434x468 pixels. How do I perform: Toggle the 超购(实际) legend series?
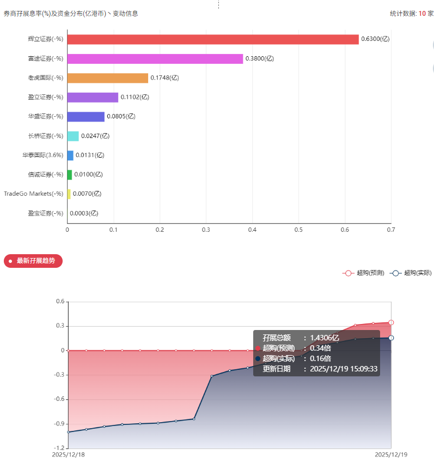[411, 273]
